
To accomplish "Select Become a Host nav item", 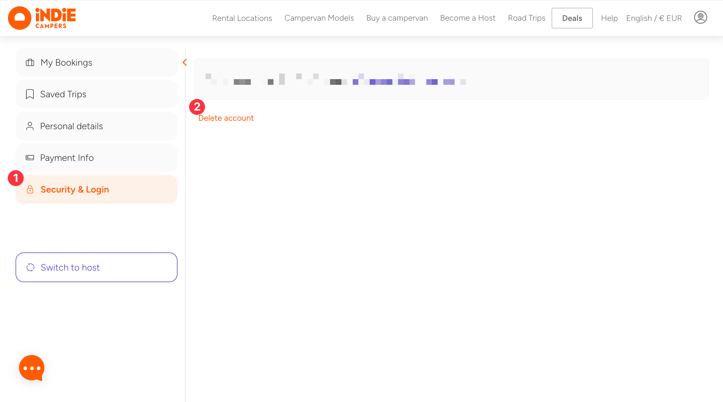I will pos(468,18).
